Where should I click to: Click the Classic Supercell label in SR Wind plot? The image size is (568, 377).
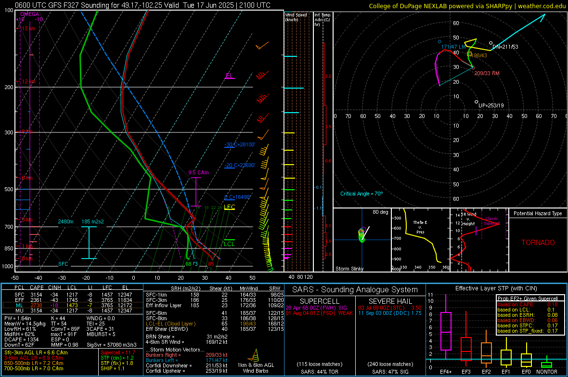(x=491, y=221)
